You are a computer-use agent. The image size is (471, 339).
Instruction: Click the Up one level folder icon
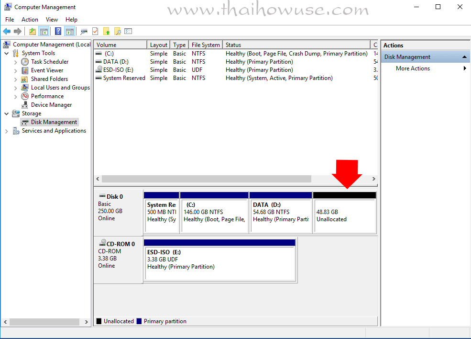33,31
